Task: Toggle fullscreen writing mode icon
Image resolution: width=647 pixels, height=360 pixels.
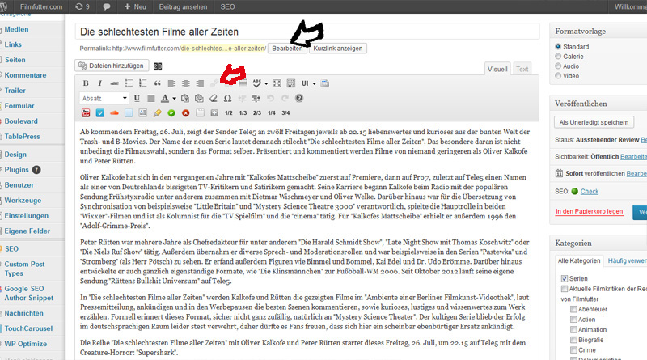Action: click(x=277, y=83)
